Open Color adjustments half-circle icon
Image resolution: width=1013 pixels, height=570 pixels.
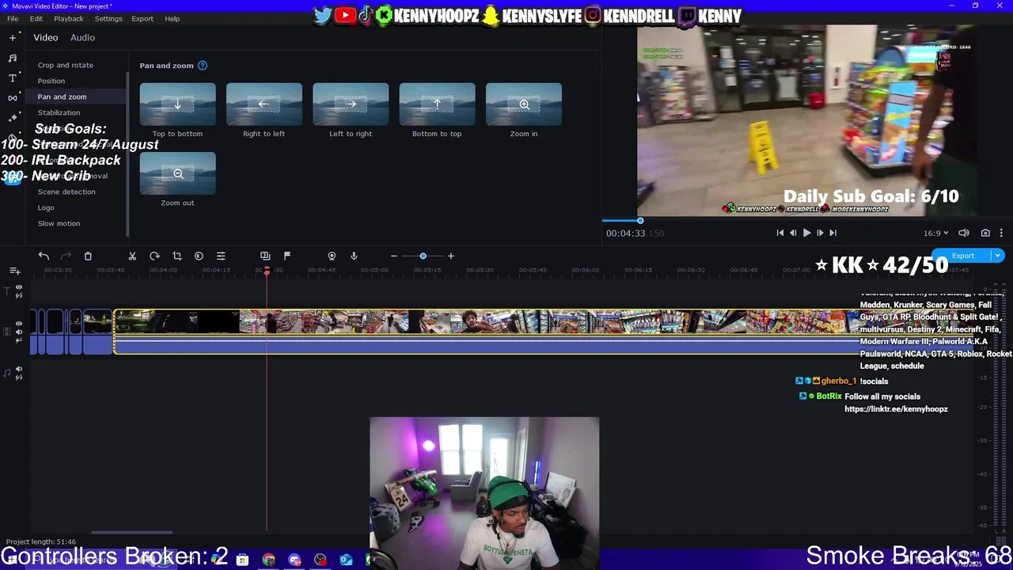(199, 256)
